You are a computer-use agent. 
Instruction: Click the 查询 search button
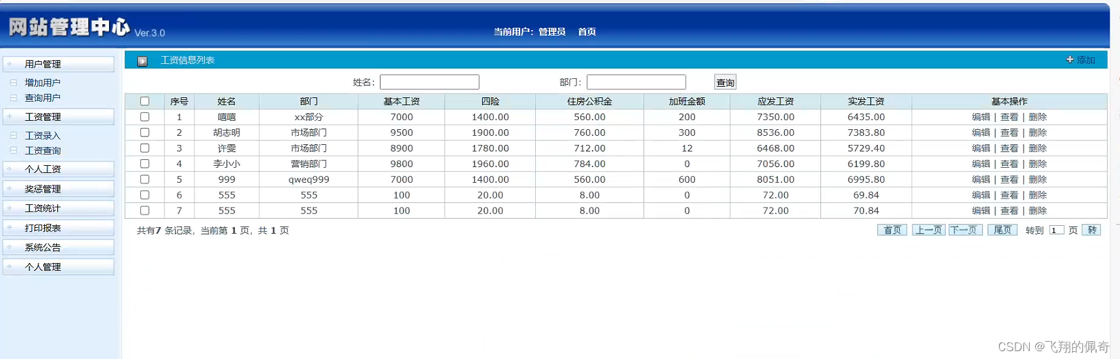click(725, 82)
